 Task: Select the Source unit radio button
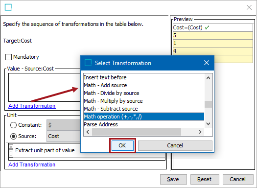pos(13,136)
